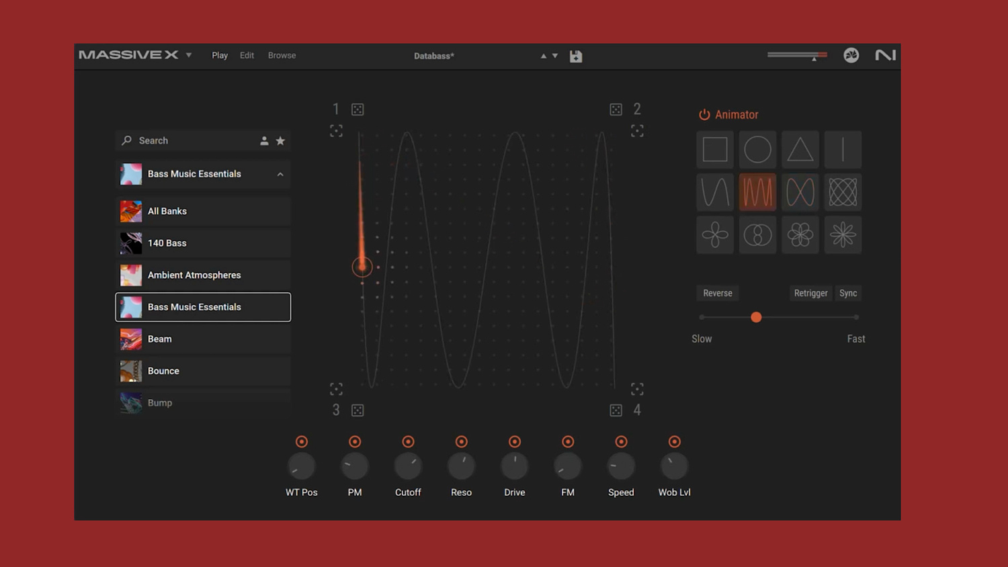Toggle the WT Pos assignment indicator

tap(302, 442)
